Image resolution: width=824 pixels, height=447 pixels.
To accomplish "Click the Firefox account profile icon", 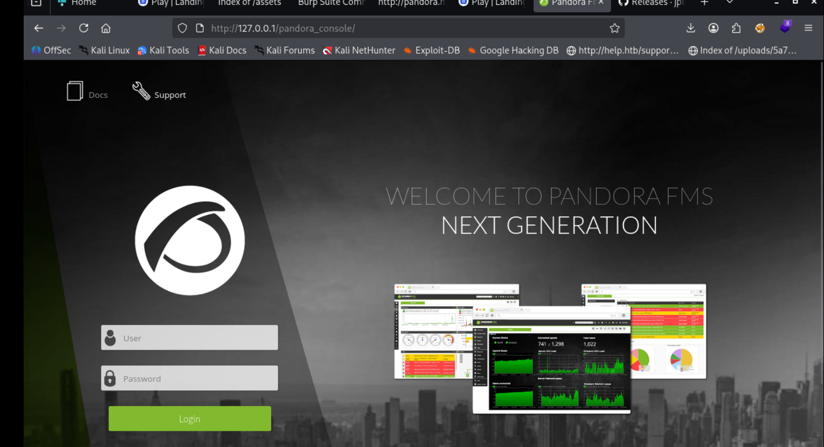I will [x=714, y=28].
